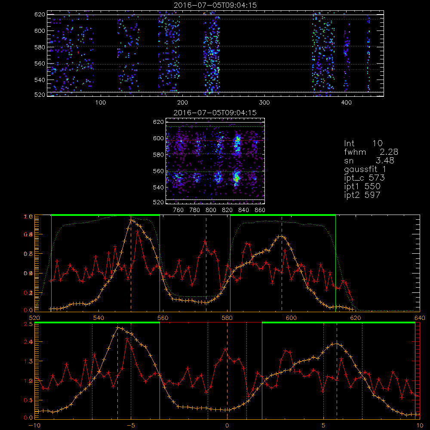The image size is (430, 430).
Task: Click x-axis label -5 on bottom plot
Action: [131, 426]
